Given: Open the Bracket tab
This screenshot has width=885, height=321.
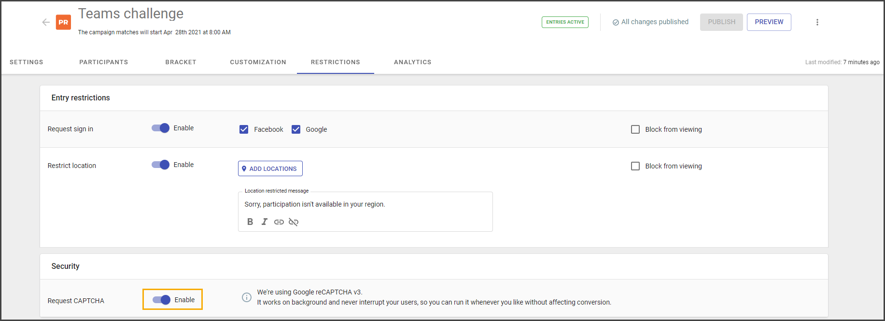Looking at the screenshot, I should (181, 62).
